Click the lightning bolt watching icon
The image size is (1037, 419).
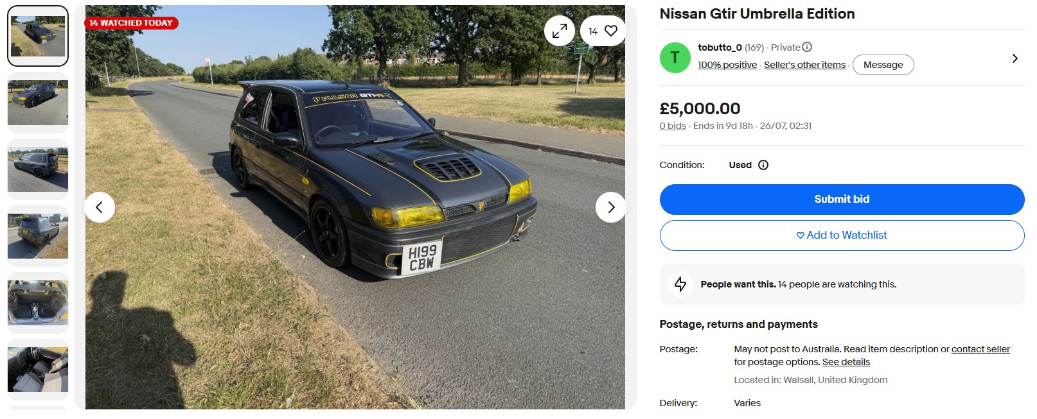(680, 284)
